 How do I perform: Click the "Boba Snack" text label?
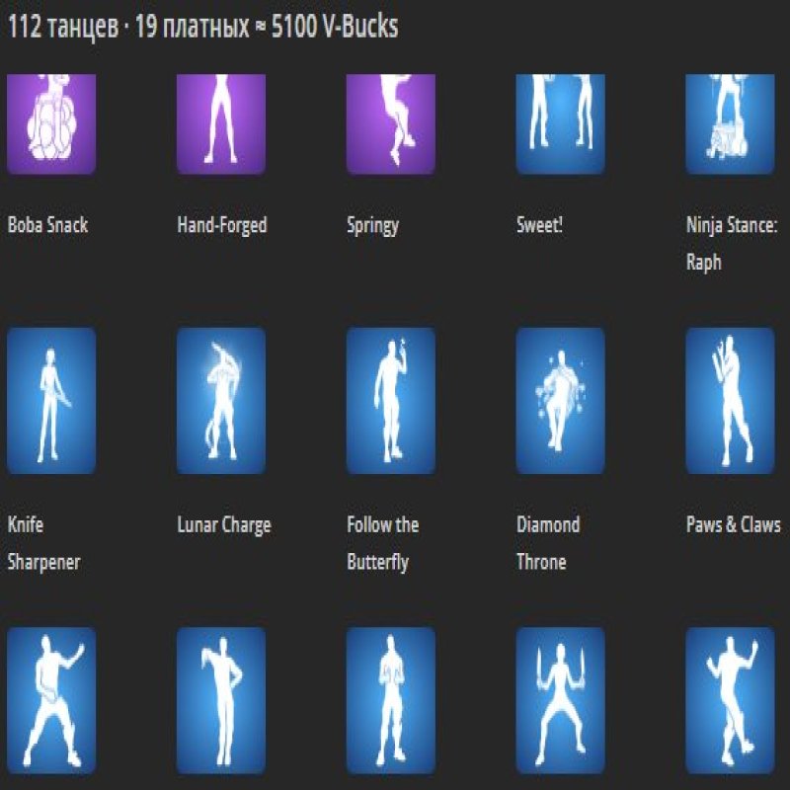point(47,225)
